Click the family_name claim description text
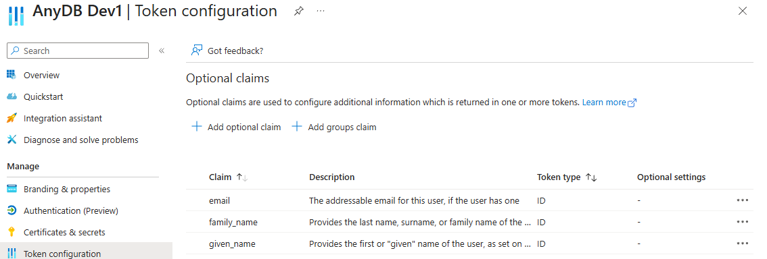This screenshot has width=767, height=259. pyautogui.click(x=420, y=222)
